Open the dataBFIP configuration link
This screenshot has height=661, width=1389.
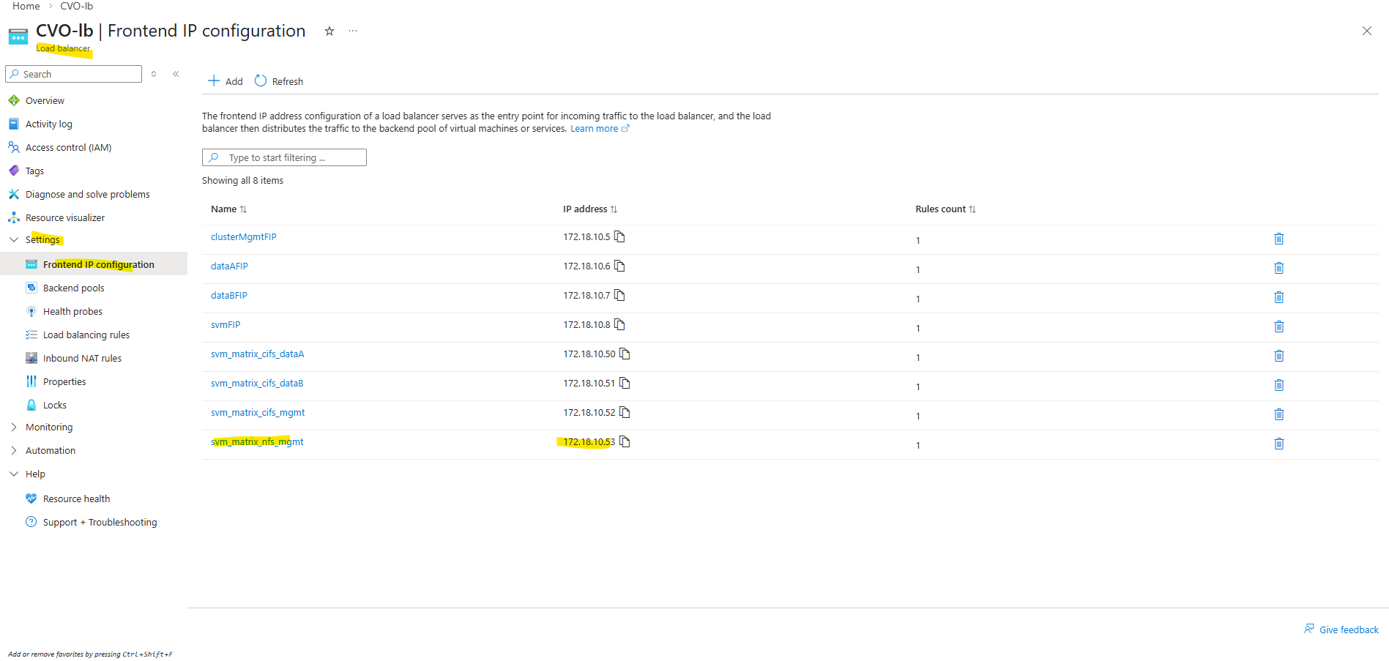(229, 295)
